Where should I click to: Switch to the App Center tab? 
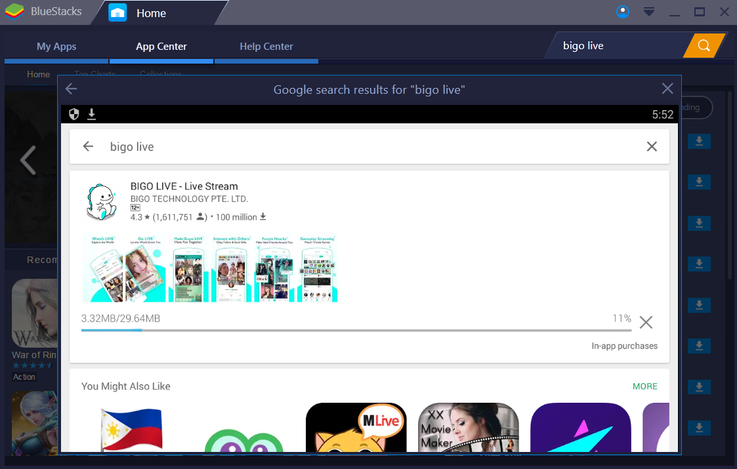pyautogui.click(x=161, y=46)
